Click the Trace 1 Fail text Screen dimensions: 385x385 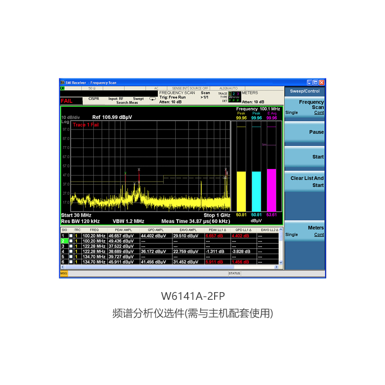(86, 125)
